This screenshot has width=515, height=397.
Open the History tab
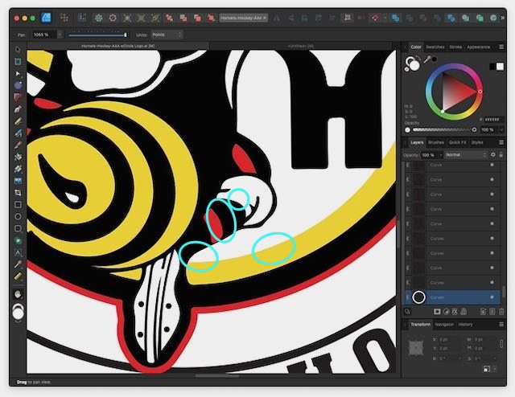tap(465, 325)
